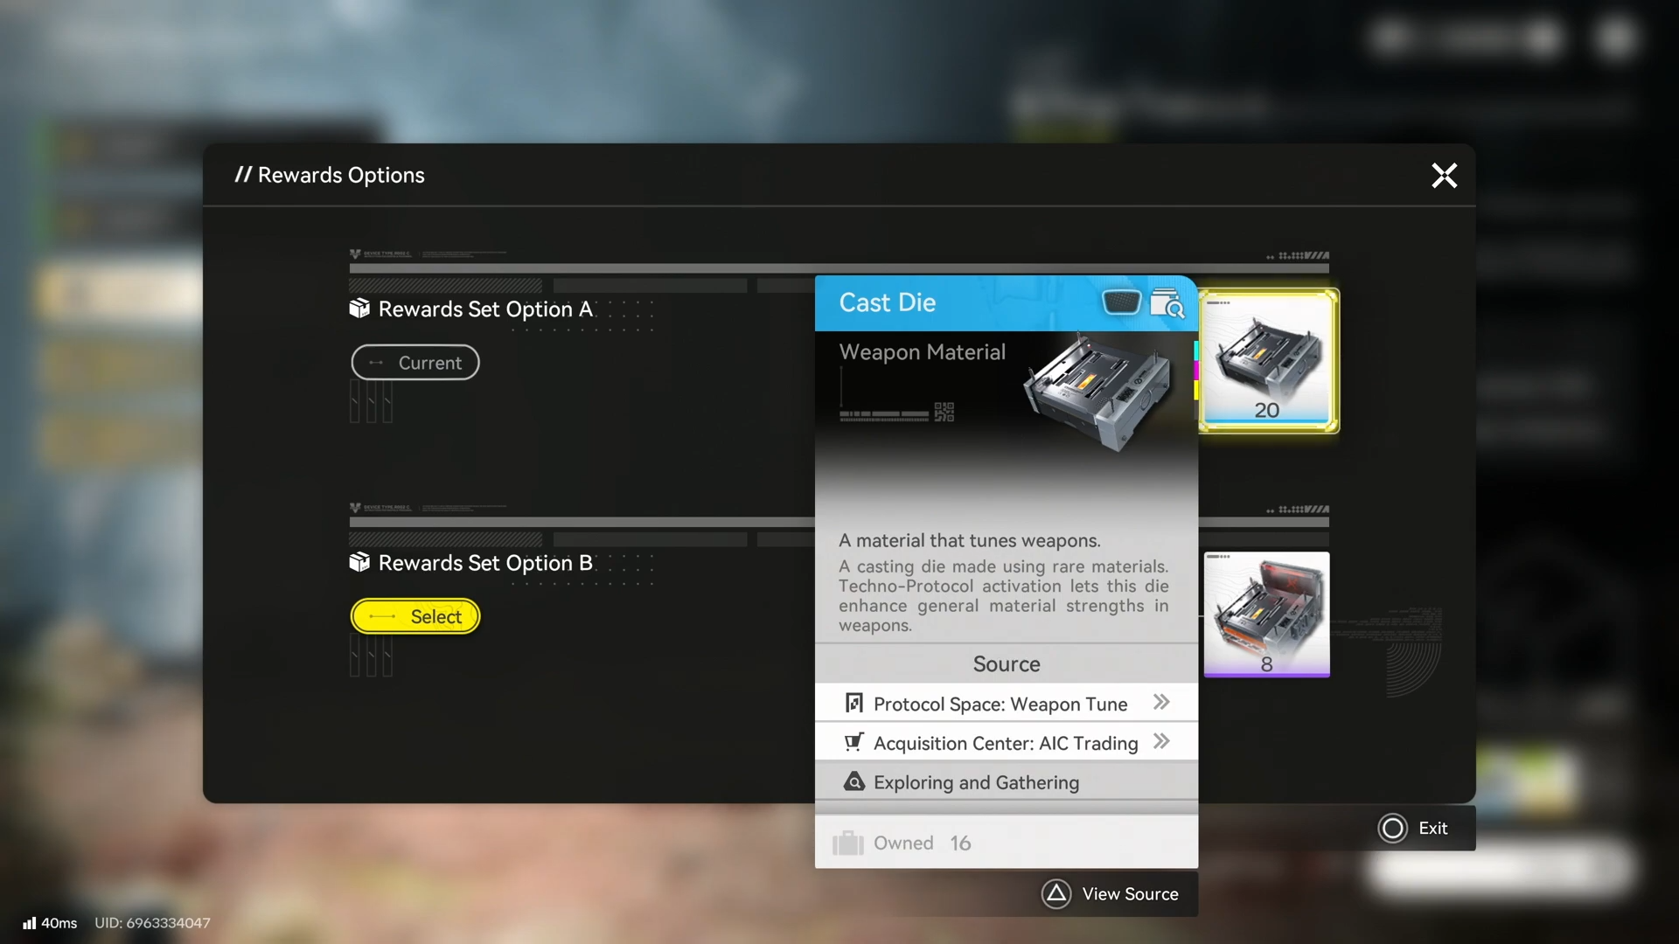Click the Exploring and Gathering icon

pyautogui.click(x=854, y=782)
